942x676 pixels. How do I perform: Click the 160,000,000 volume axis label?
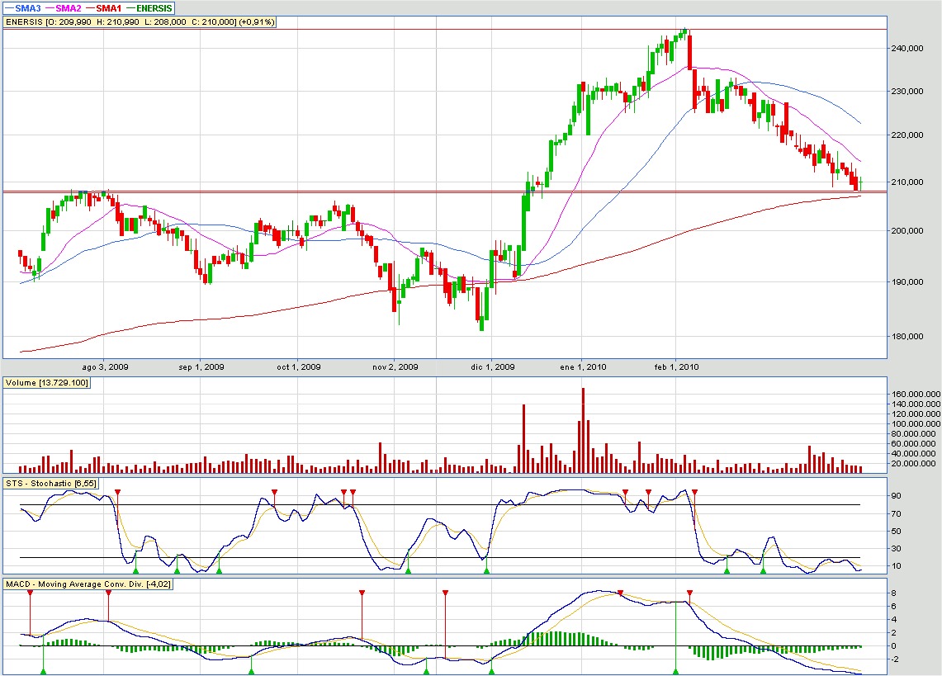(x=911, y=395)
